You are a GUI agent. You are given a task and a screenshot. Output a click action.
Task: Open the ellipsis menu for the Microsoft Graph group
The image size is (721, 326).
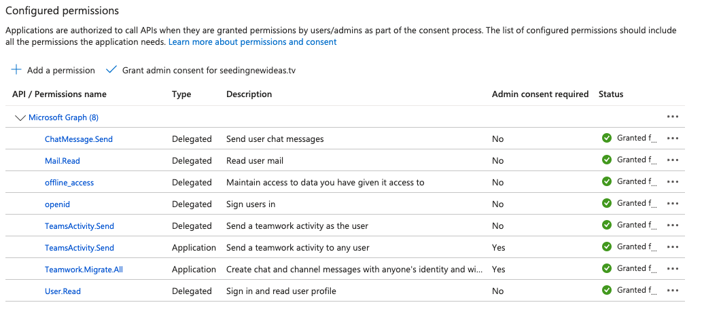[673, 117]
